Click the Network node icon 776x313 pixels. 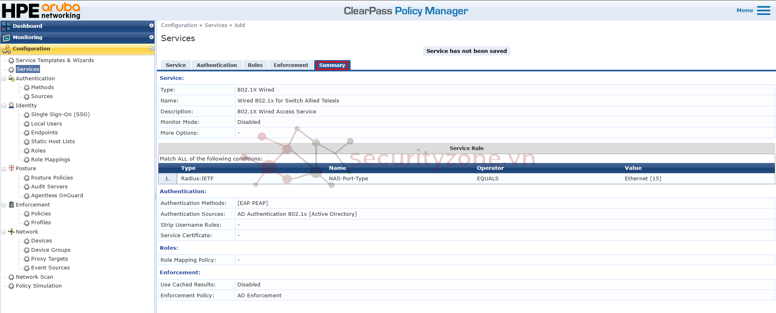click(11, 232)
